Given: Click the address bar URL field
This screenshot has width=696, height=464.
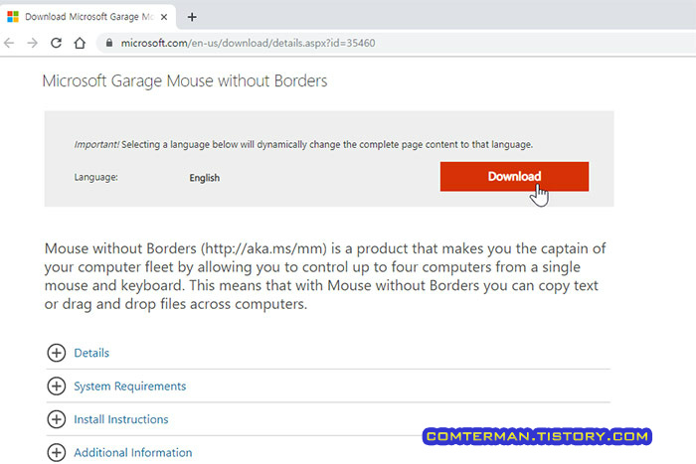Looking at the screenshot, I should (x=395, y=43).
